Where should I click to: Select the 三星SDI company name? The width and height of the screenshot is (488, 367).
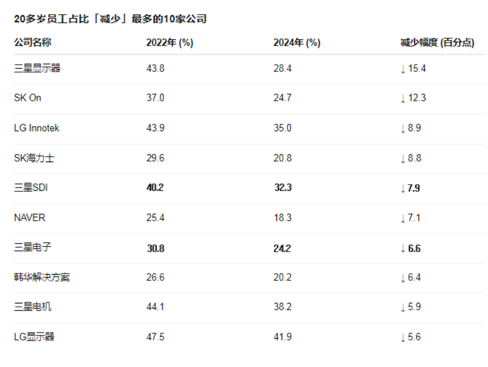point(31,187)
